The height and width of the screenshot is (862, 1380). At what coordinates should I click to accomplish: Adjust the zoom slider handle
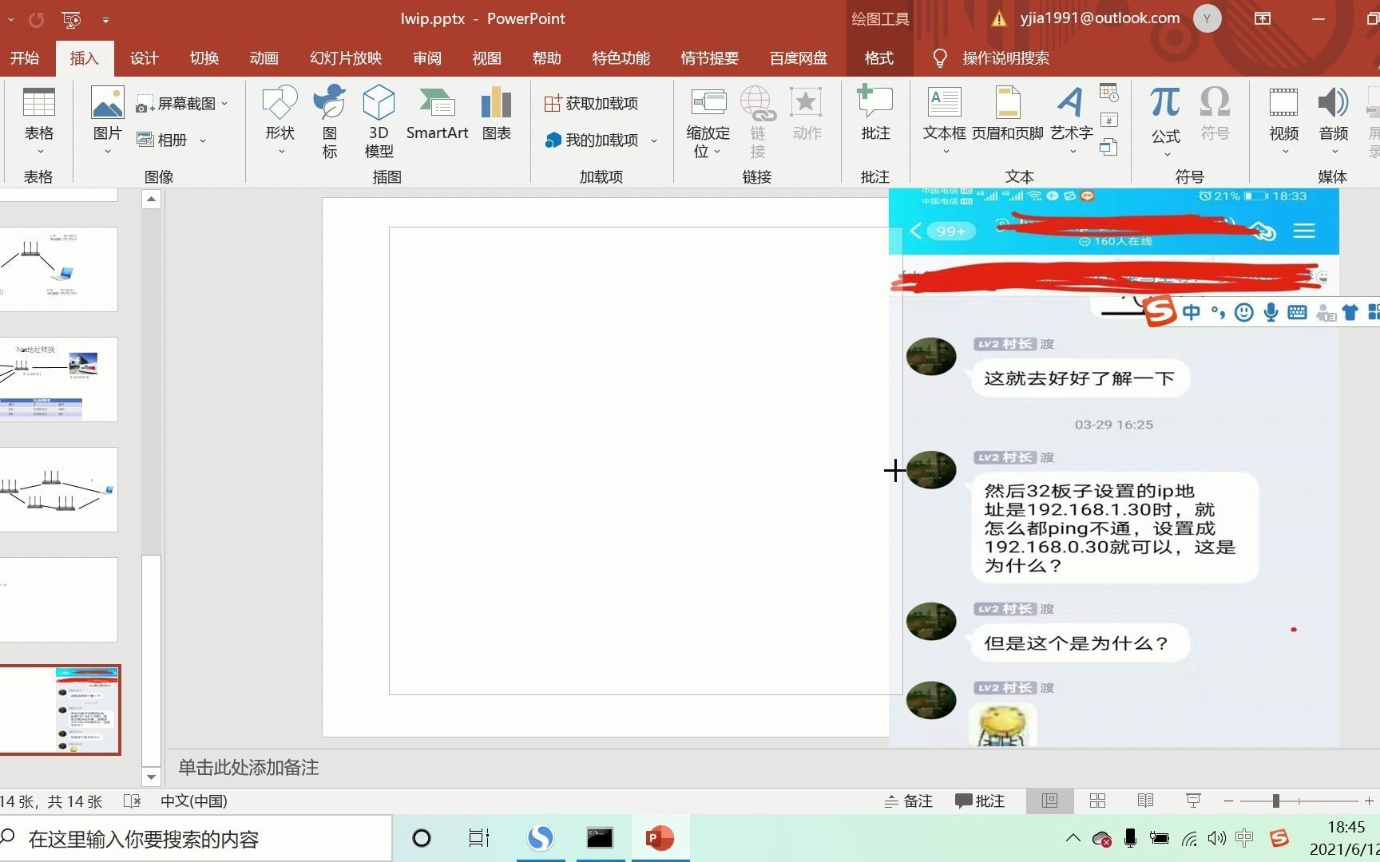point(1275,801)
